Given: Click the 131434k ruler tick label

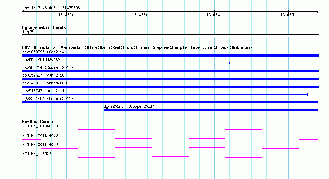Looking at the screenshot, I should click(214, 15).
